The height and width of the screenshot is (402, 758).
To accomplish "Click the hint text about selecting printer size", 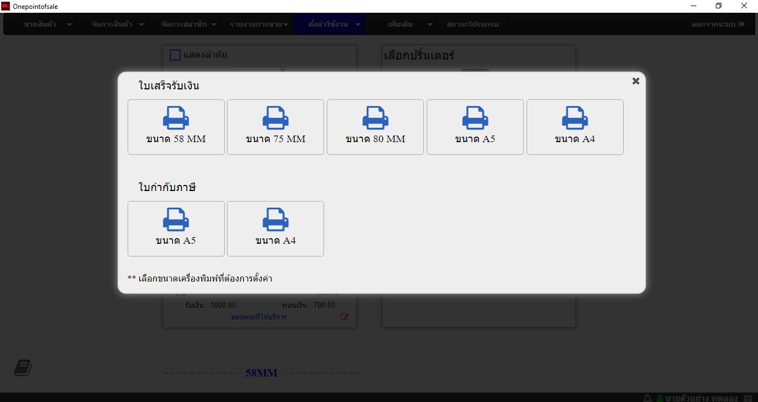I will (200, 278).
